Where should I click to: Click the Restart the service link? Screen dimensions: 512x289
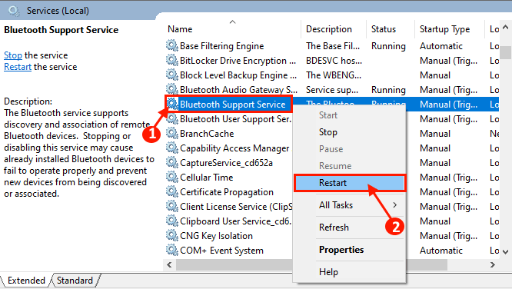pos(18,67)
